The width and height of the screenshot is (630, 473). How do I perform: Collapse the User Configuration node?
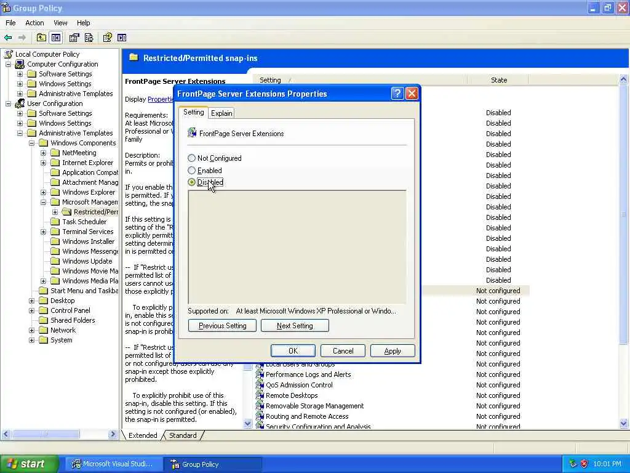(x=8, y=103)
